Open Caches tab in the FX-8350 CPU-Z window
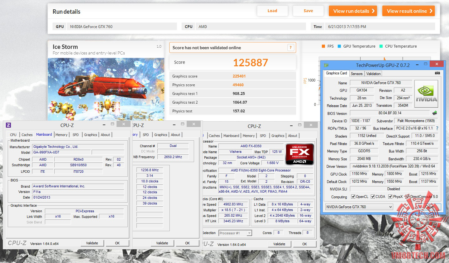449x263 pixels. coord(214,136)
